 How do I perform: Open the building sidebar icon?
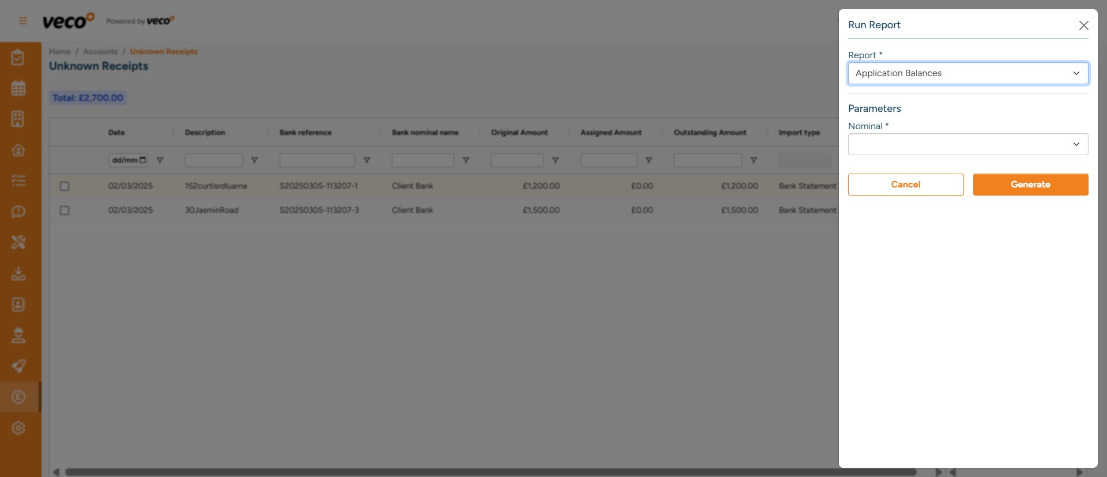click(18, 119)
